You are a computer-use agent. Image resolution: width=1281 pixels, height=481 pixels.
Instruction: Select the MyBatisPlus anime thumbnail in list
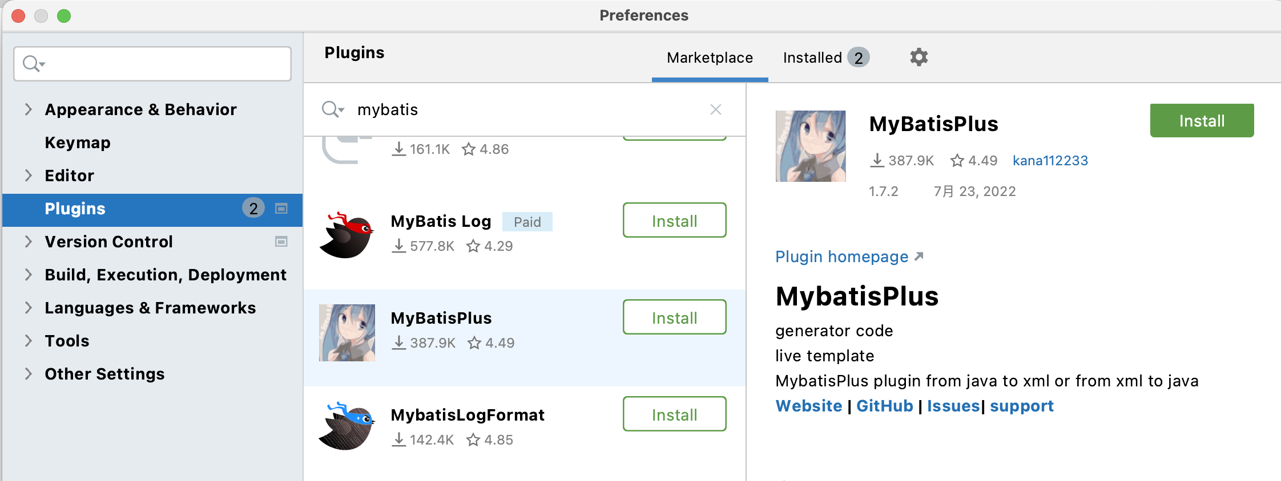[x=347, y=333]
